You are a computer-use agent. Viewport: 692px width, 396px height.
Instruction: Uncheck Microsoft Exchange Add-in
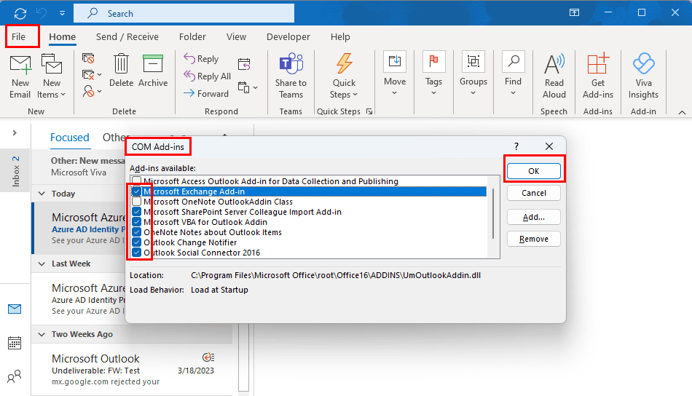pyautogui.click(x=137, y=191)
